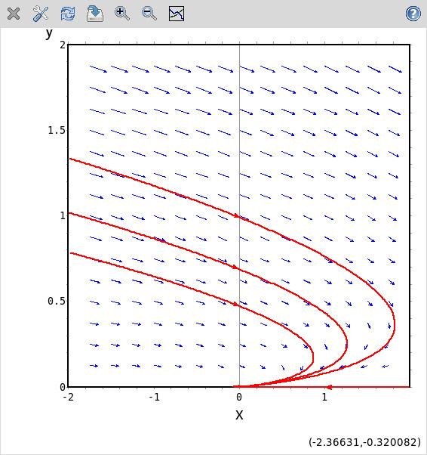This screenshot has height=455, width=427.
Task: Open the plot versus t graph icon
Action: point(177,14)
